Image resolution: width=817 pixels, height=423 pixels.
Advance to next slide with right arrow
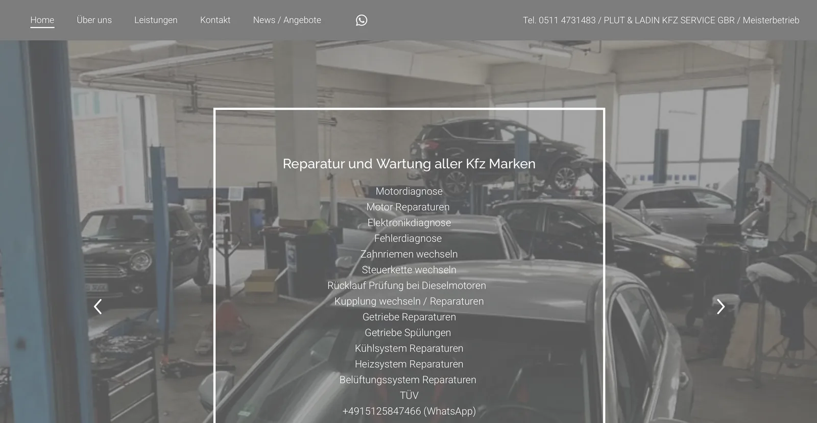click(x=720, y=307)
